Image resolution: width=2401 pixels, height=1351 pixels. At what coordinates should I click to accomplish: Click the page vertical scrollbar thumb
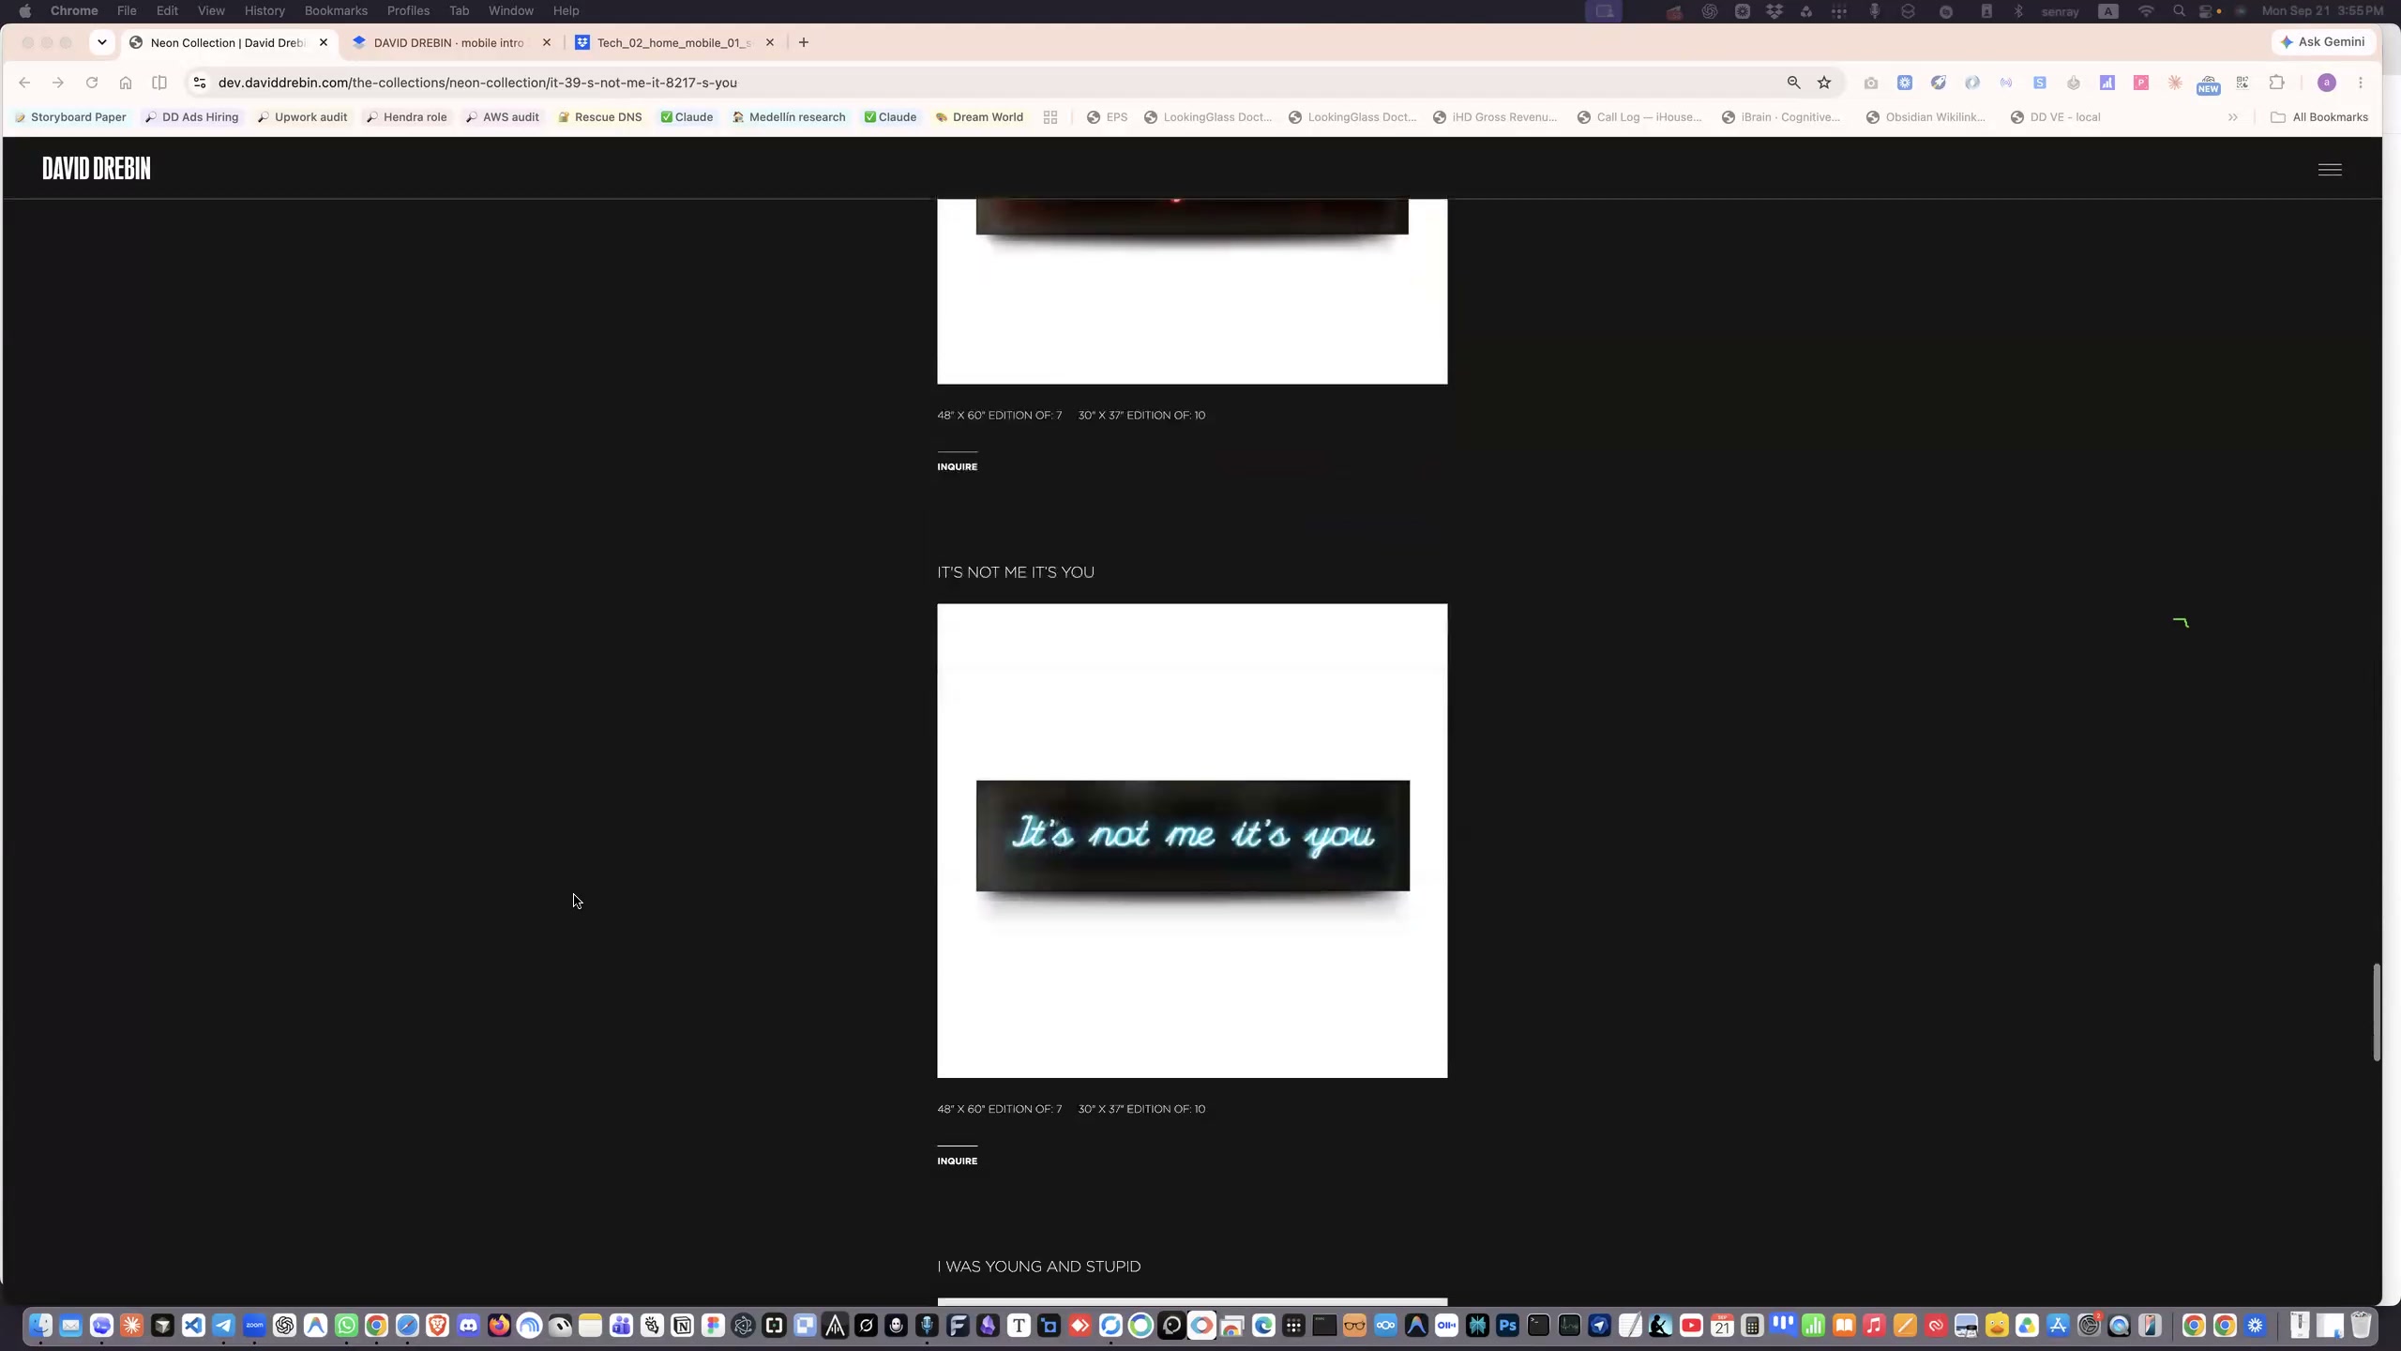pyautogui.click(x=2377, y=1011)
